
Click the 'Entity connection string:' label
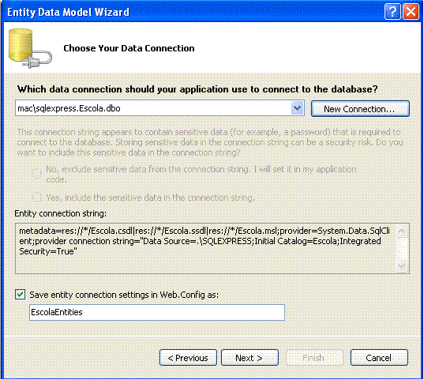pos(61,213)
